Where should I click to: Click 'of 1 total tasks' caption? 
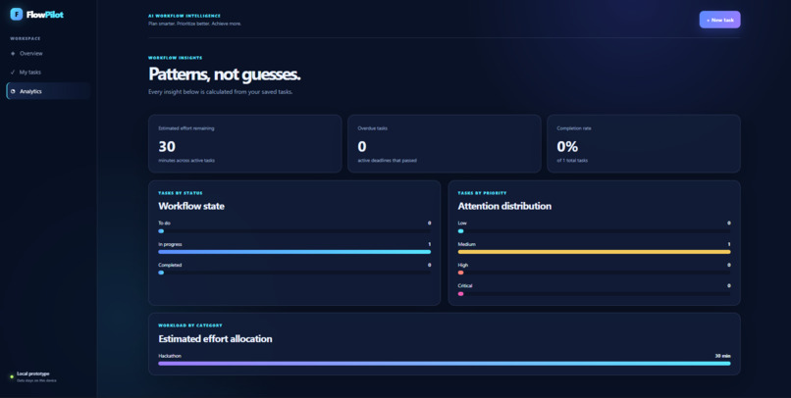pyautogui.click(x=572, y=161)
